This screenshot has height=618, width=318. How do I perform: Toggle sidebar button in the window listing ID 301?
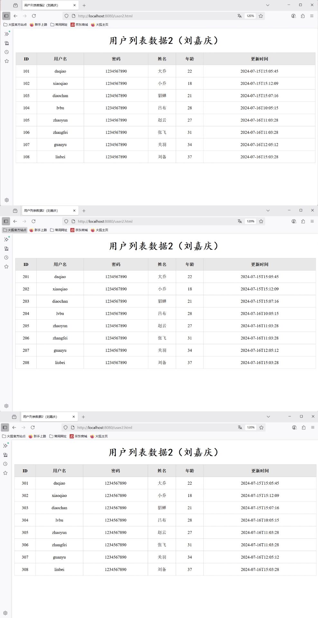[x=5, y=427]
